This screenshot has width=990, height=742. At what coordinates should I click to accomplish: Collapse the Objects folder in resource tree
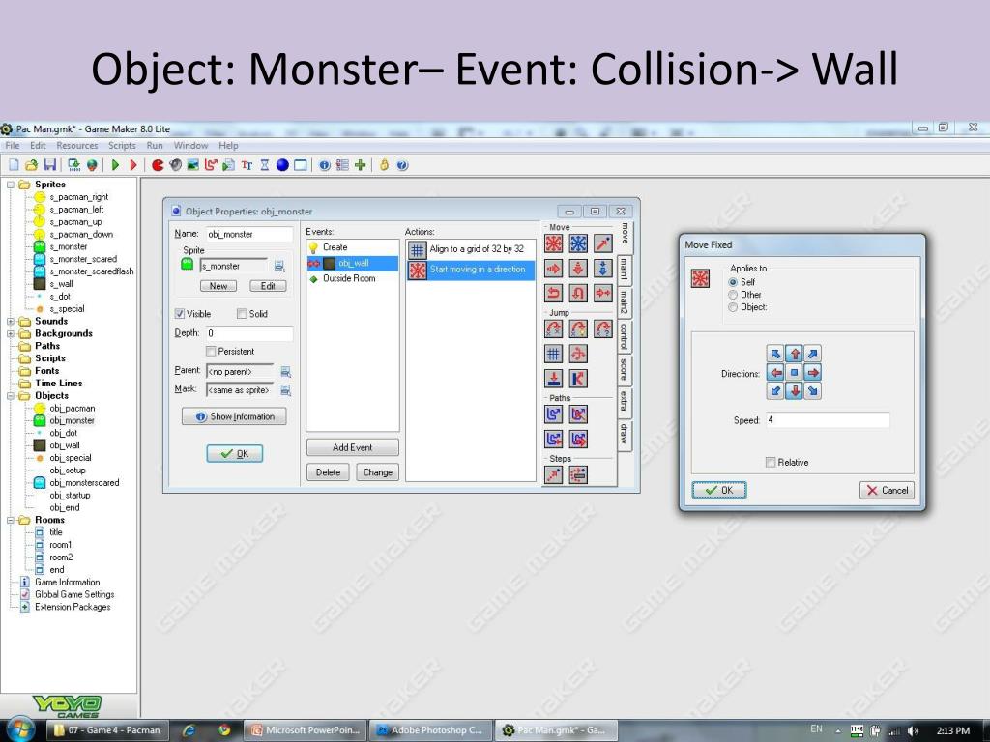(x=11, y=396)
